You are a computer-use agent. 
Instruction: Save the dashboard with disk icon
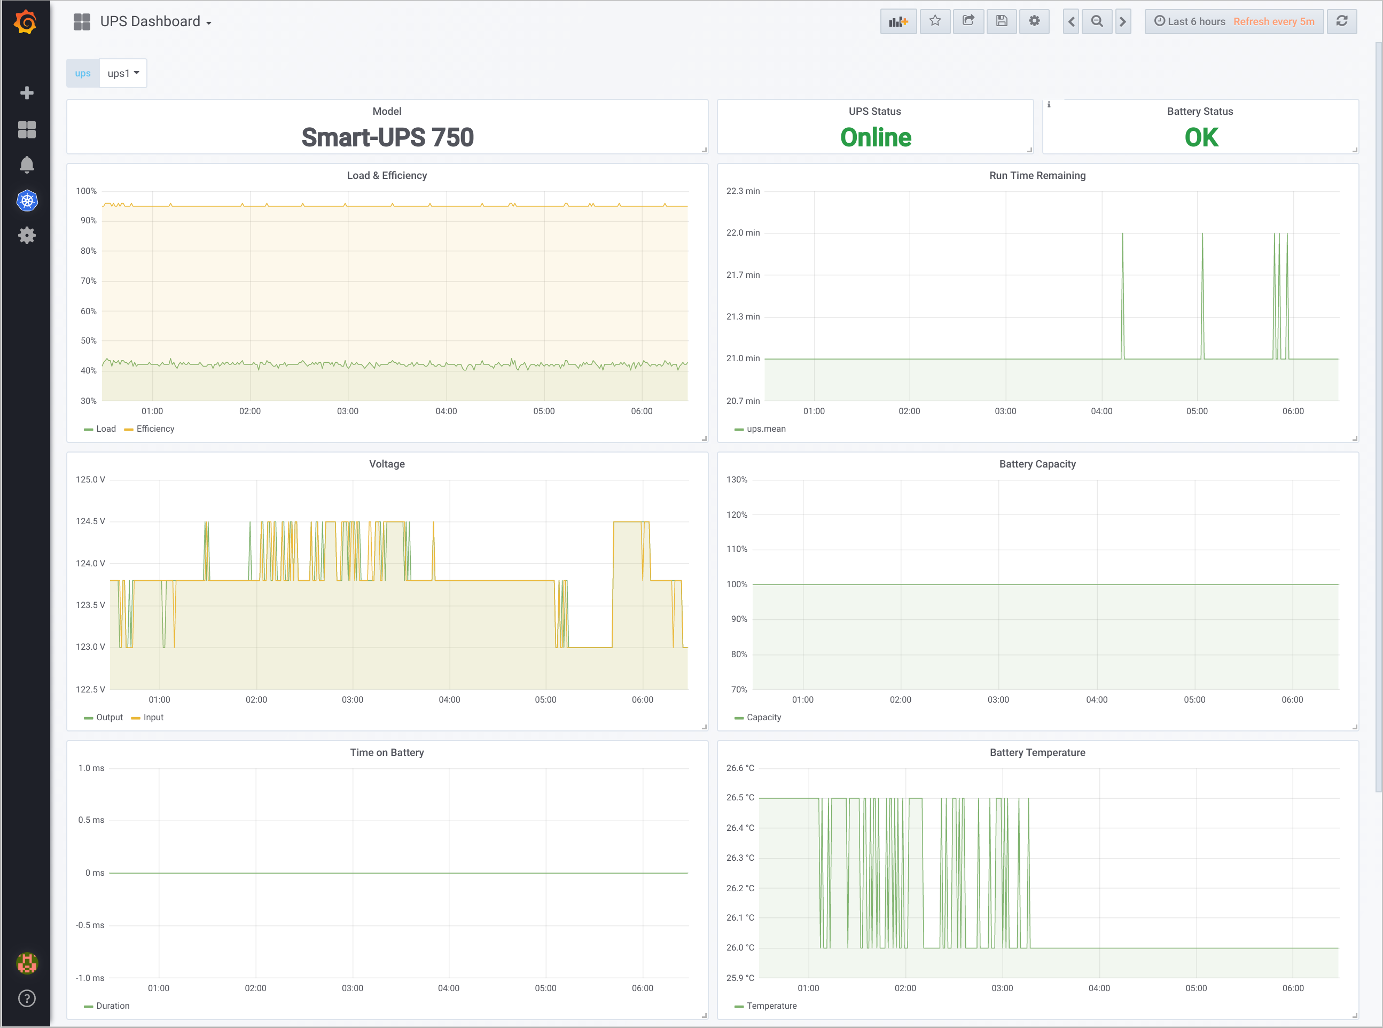1001,22
